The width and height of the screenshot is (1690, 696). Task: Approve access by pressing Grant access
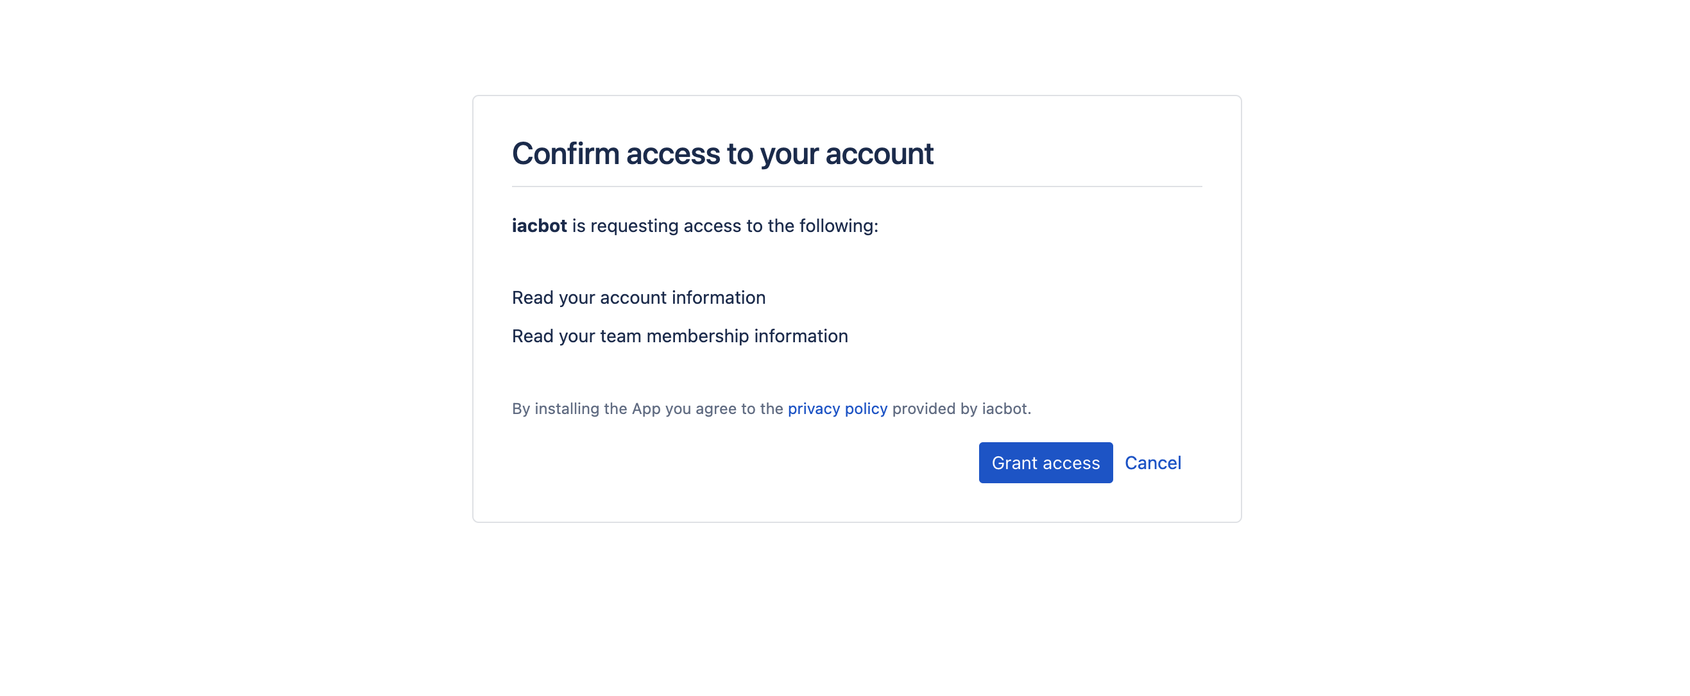click(1045, 463)
